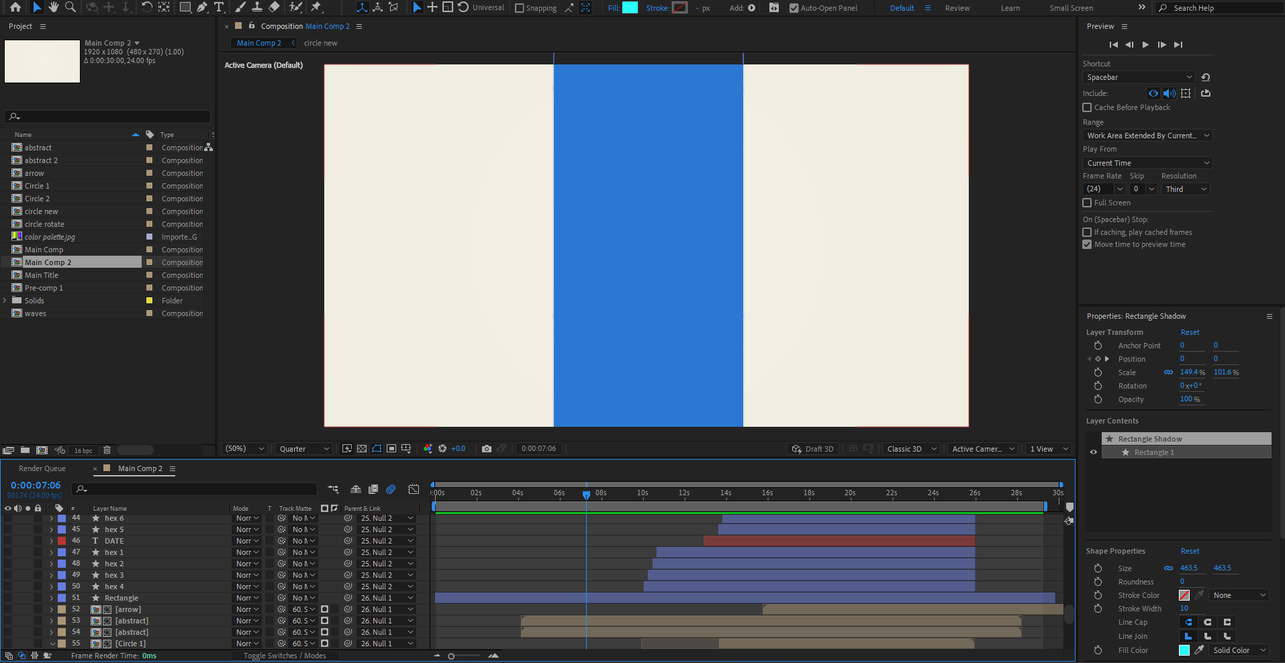
Task: Open the Composition Mini-Flowchart
Action: pyautogui.click(x=333, y=489)
